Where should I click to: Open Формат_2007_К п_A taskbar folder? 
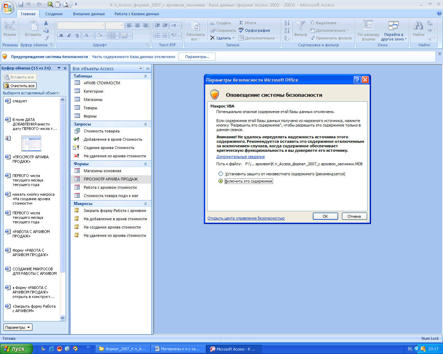[124, 349]
